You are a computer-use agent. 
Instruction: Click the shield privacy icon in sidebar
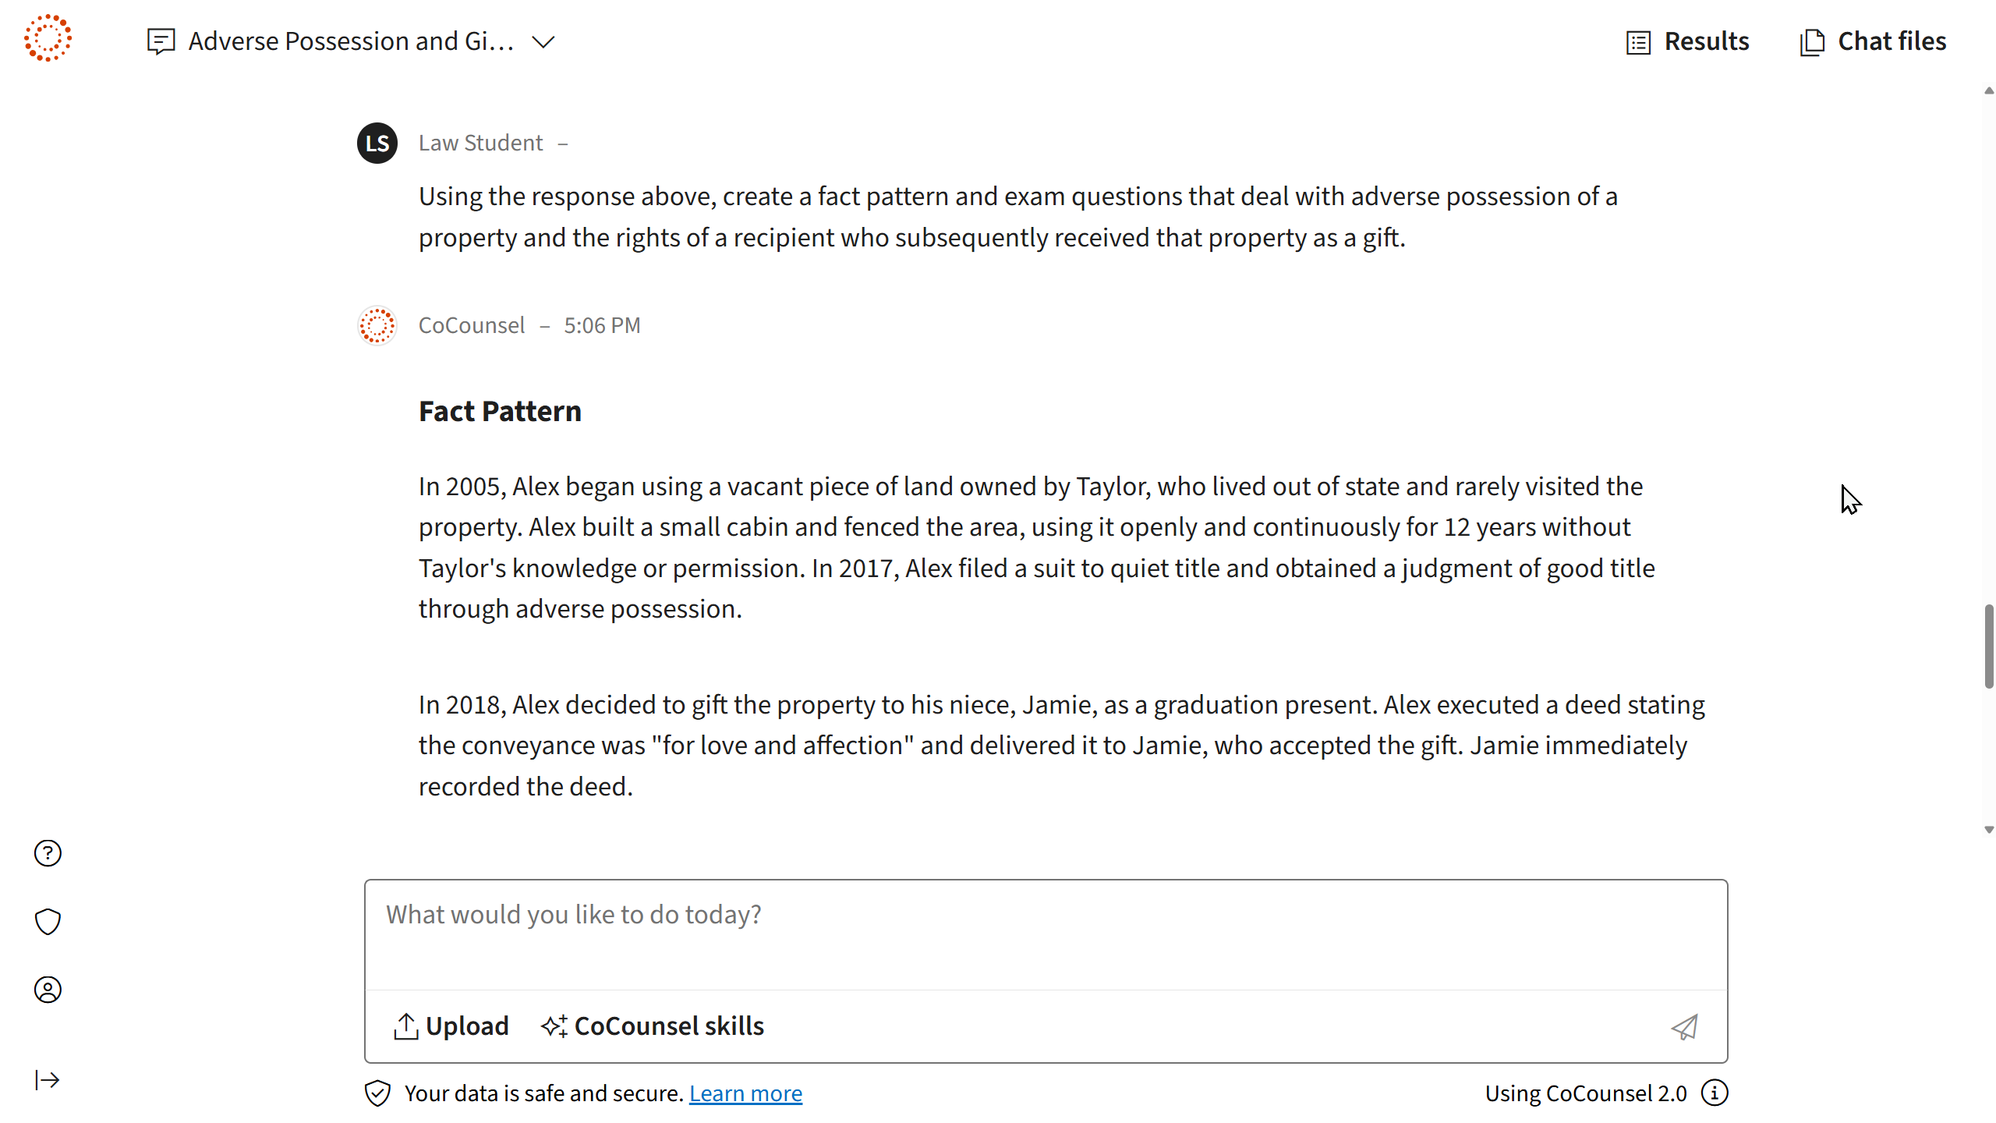48,922
